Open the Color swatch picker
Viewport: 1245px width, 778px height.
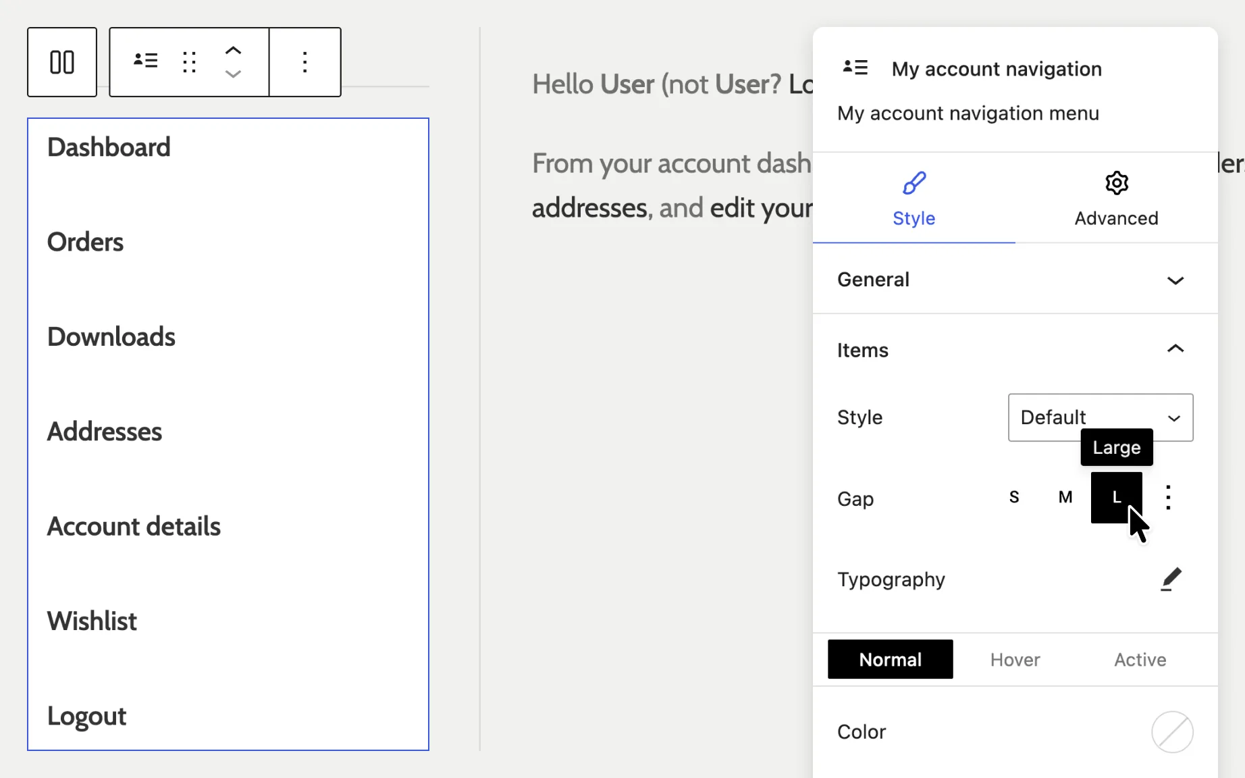click(1172, 732)
